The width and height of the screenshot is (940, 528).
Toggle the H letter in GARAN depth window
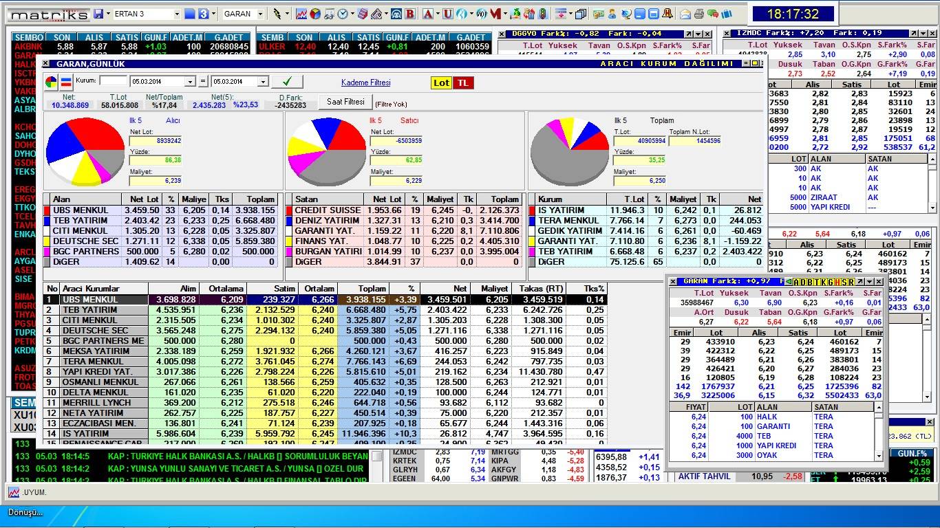[837, 282]
